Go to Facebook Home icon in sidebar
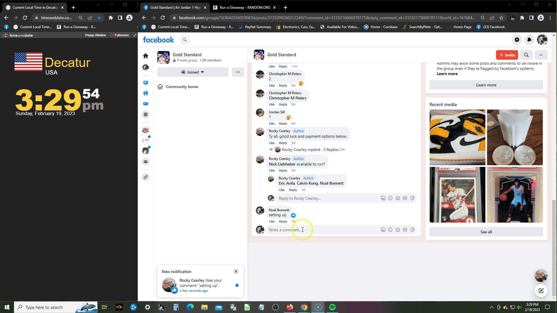The image size is (557, 313). coord(146,56)
